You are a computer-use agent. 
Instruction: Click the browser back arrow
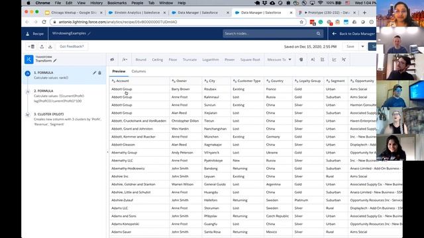(27, 22)
